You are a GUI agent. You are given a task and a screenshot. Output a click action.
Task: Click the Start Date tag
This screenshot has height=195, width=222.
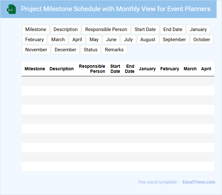[x=145, y=29]
